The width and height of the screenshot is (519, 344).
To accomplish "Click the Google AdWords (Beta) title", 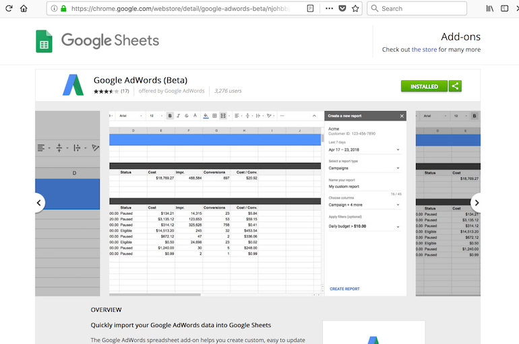I will pyautogui.click(x=140, y=80).
